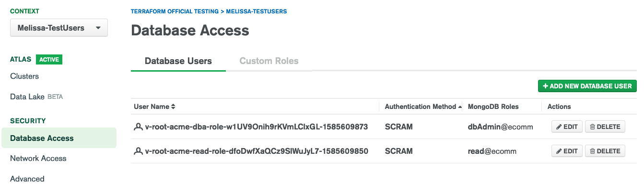The image size is (644, 192).
Task: Open Advanced security settings
Action: click(x=27, y=179)
